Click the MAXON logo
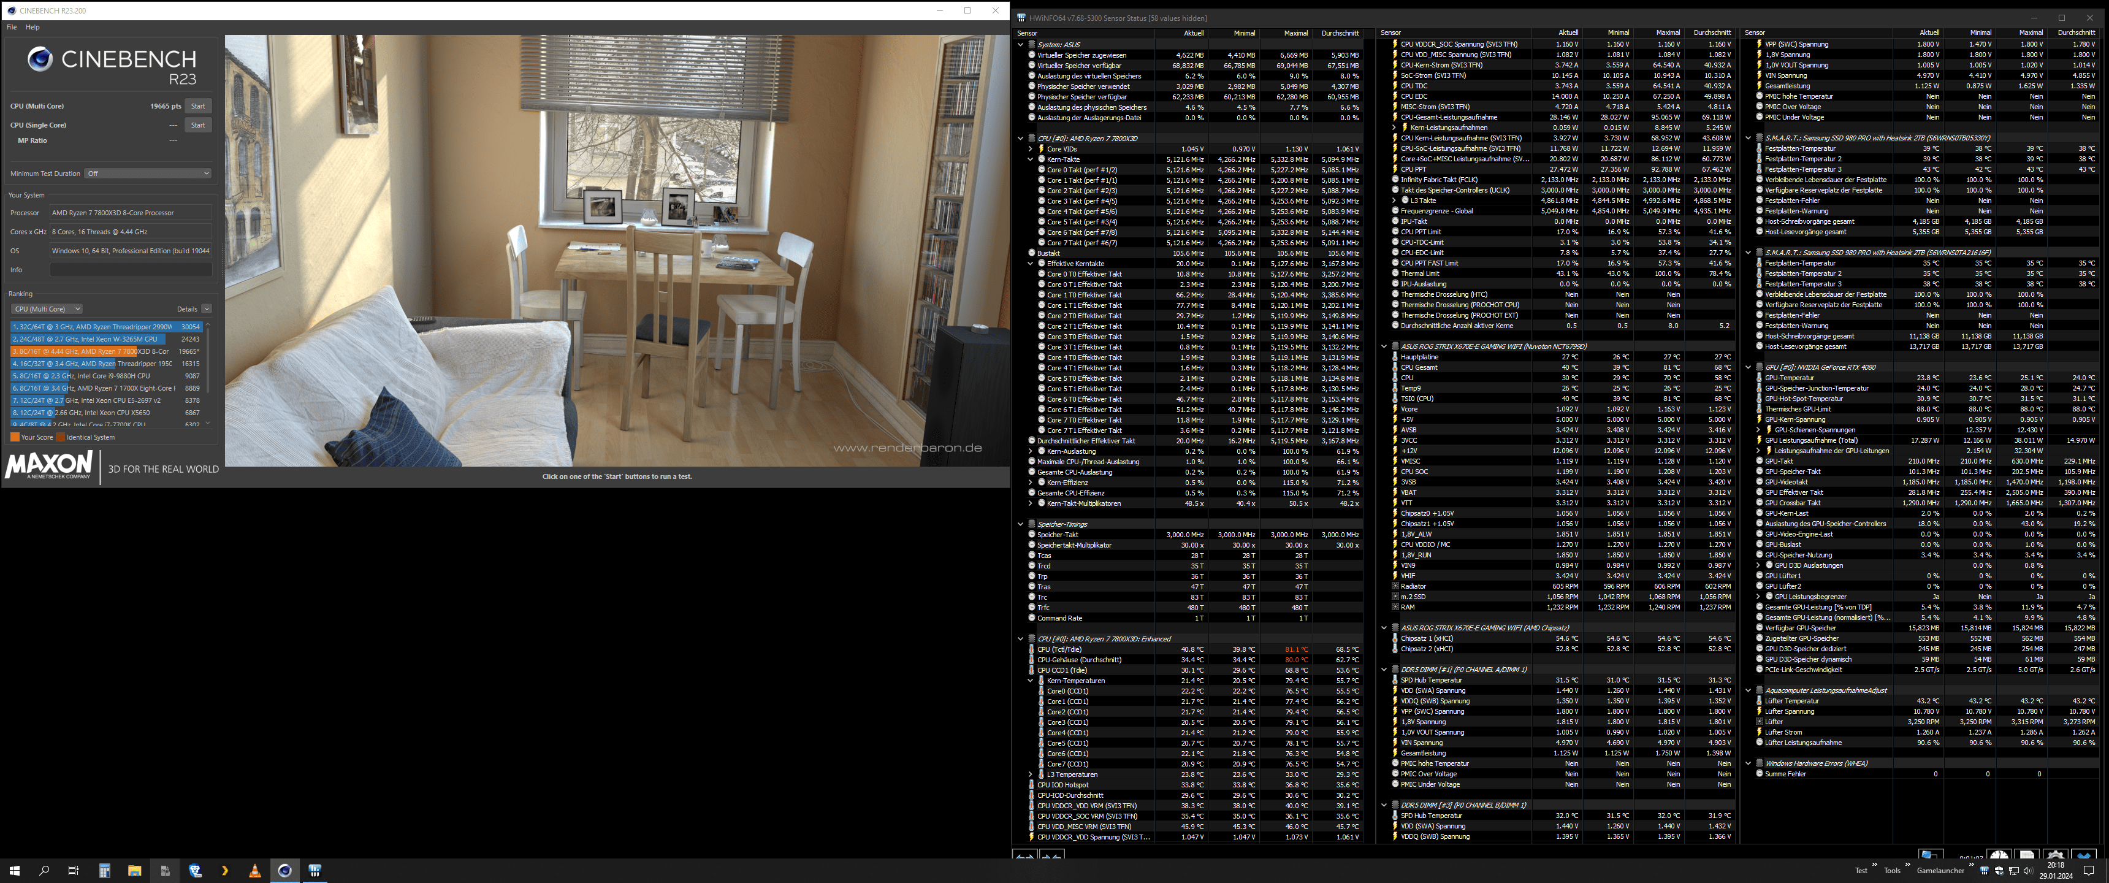This screenshot has width=2109, height=883. [x=49, y=465]
